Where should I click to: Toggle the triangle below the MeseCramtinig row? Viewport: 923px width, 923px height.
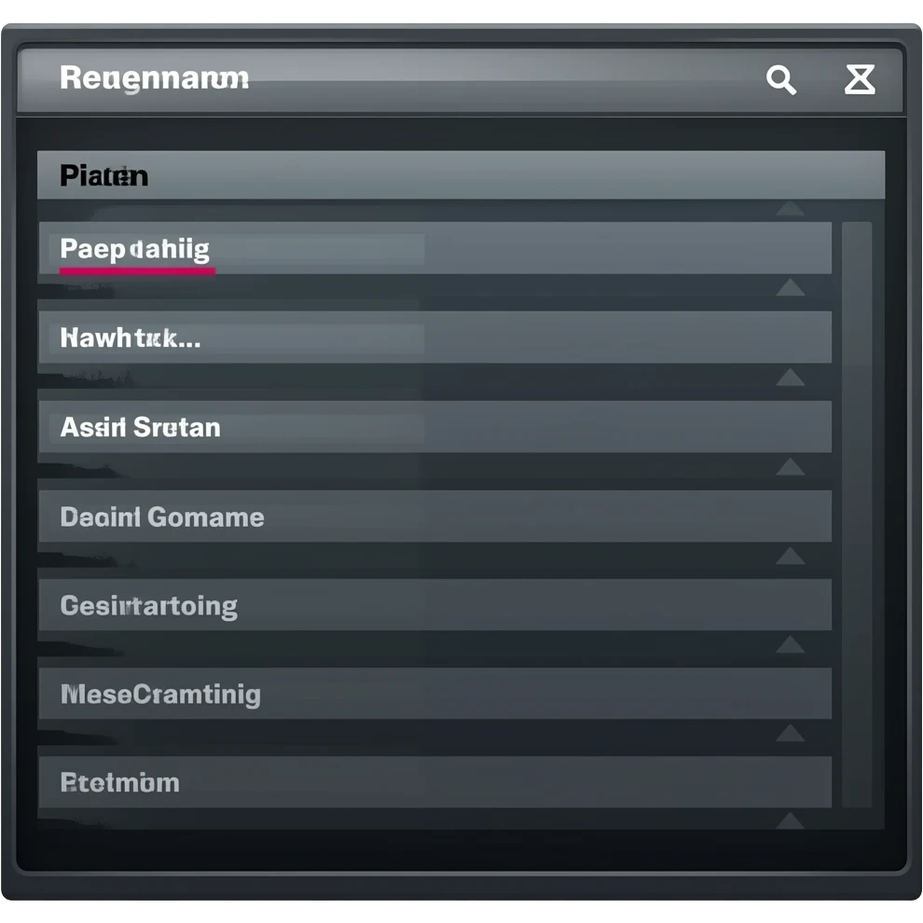pyautogui.click(x=790, y=734)
